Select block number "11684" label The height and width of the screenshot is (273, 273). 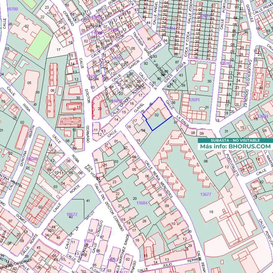[142, 203]
